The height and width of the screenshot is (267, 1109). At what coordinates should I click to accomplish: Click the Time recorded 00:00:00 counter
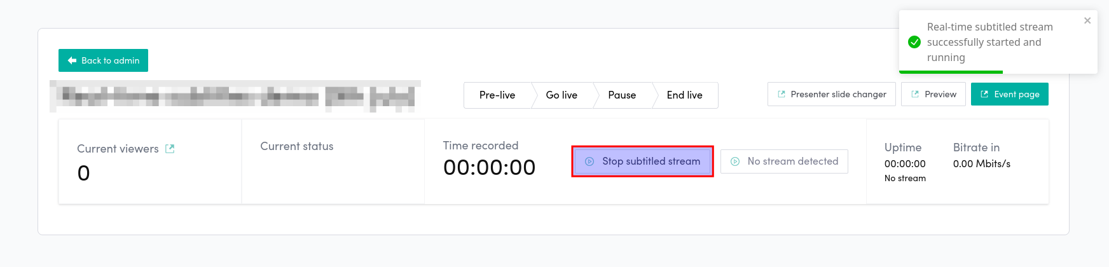(x=489, y=168)
